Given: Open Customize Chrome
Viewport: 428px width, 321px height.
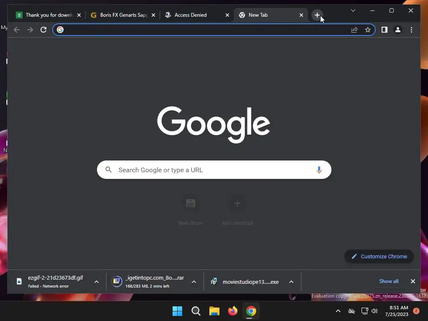Looking at the screenshot, I should click(379, 256).
